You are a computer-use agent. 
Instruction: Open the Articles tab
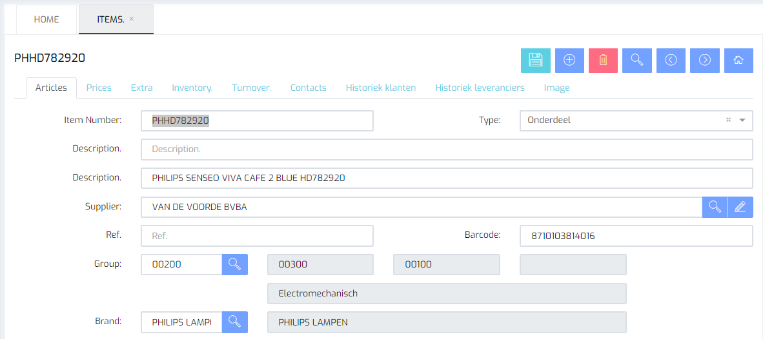click(51, 88)
